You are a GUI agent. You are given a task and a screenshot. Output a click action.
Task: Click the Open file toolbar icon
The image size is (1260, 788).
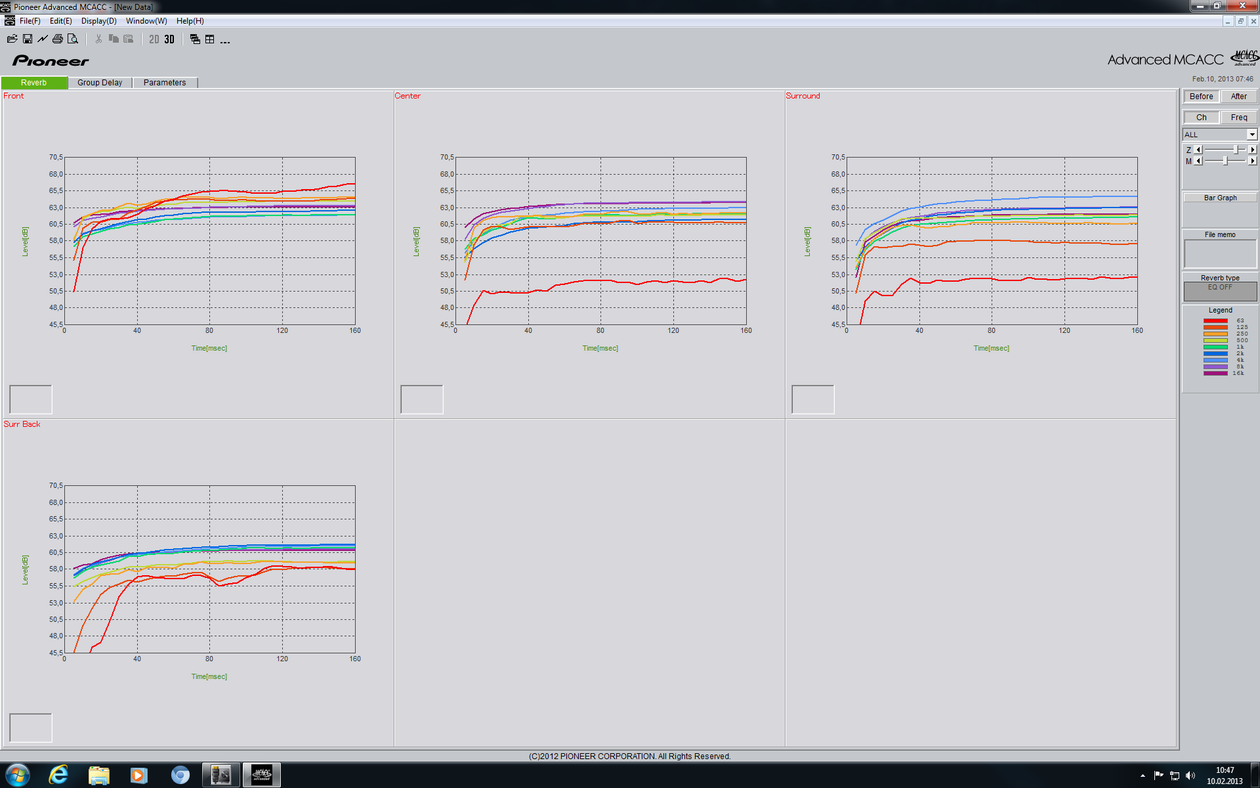12,39
